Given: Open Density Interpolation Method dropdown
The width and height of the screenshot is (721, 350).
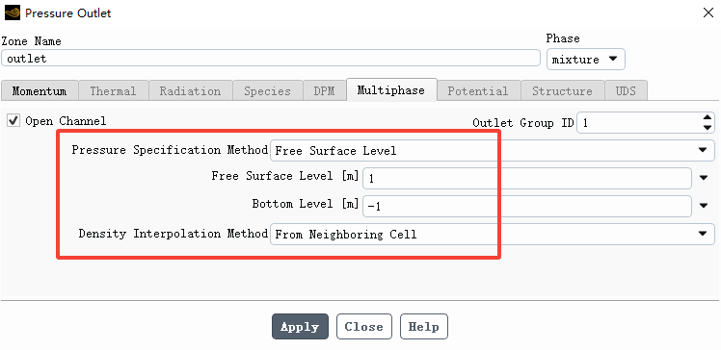Looking at the screenshot, I should [x=492, y=234].
